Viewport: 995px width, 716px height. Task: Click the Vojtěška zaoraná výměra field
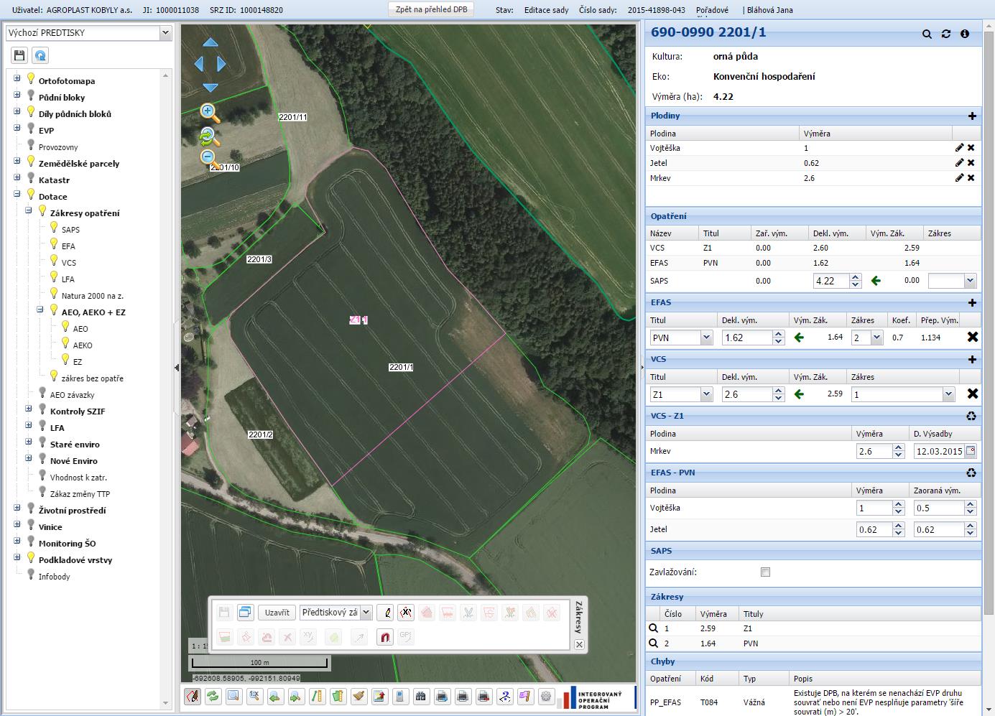pyautogui.click(x=940, y=508)
